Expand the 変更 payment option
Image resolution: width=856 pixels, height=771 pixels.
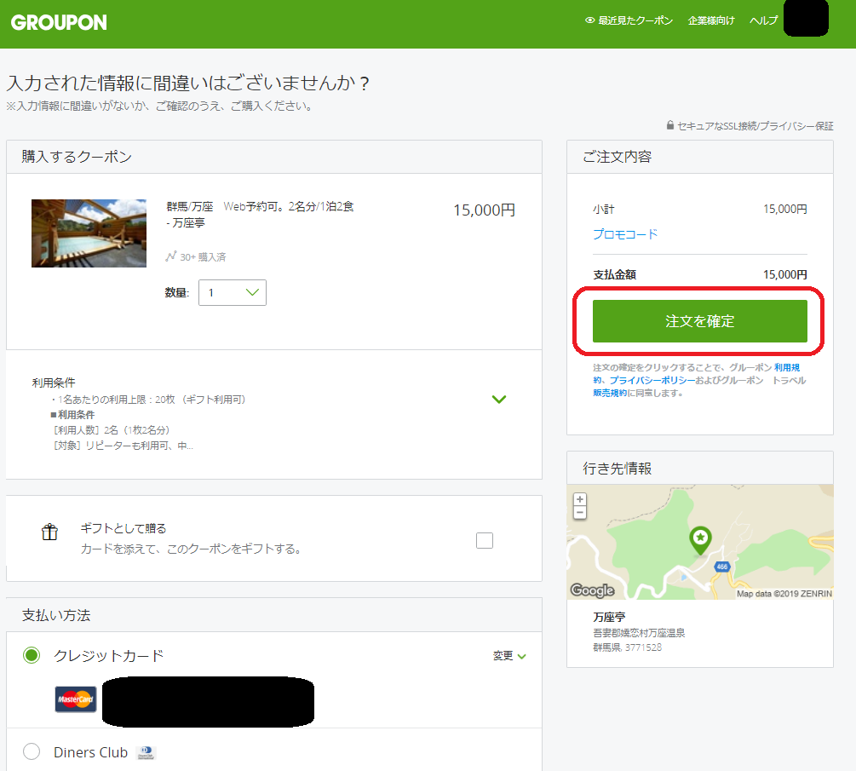[509, 656]
